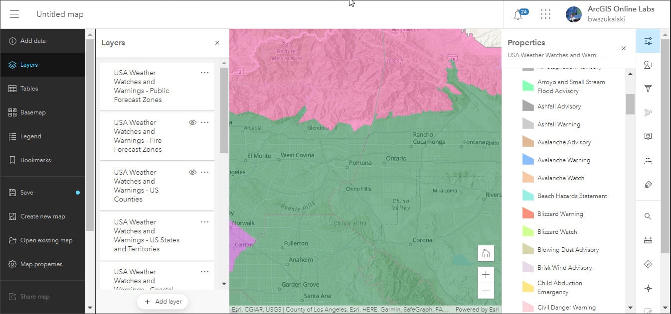Open the Search magnifier on right toolbar
This screenshot has height=314, width=671.
pos(648,216)
